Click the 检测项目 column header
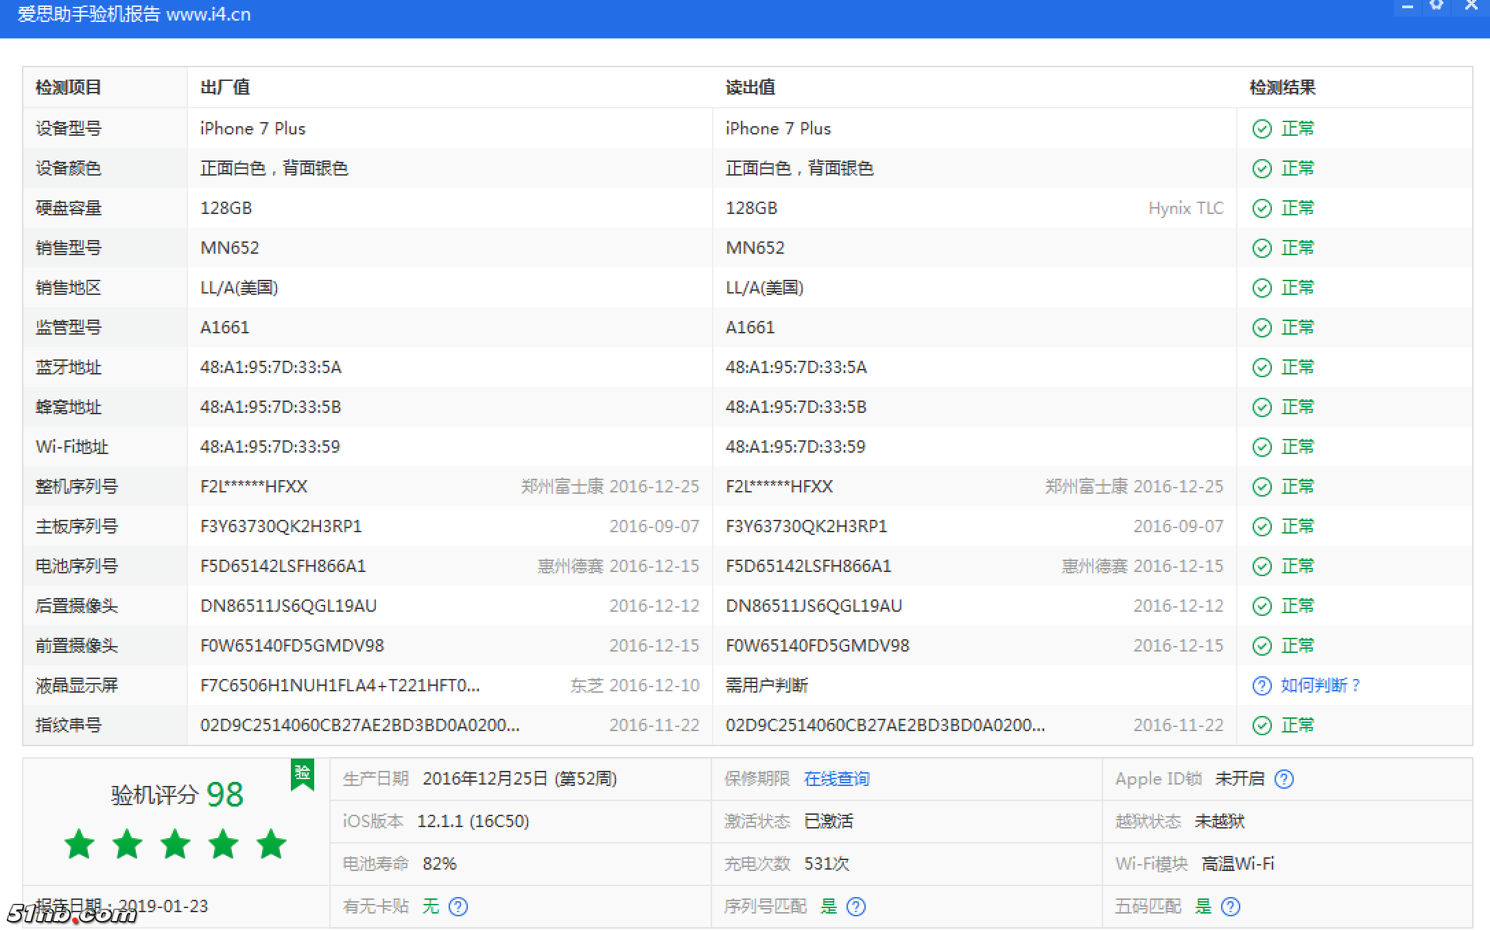This screenshot has height=930, width=1490. (x=69, y=88)
